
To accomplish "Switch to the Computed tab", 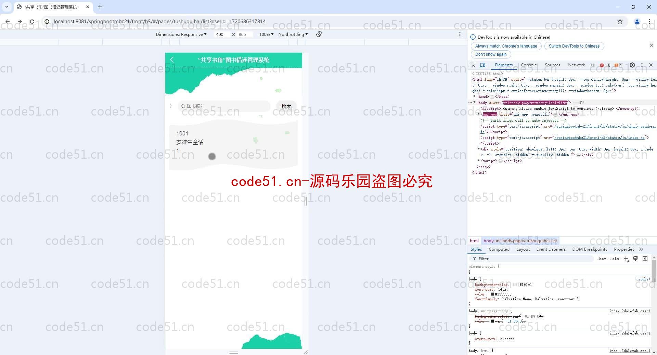I will click(499, 249).
